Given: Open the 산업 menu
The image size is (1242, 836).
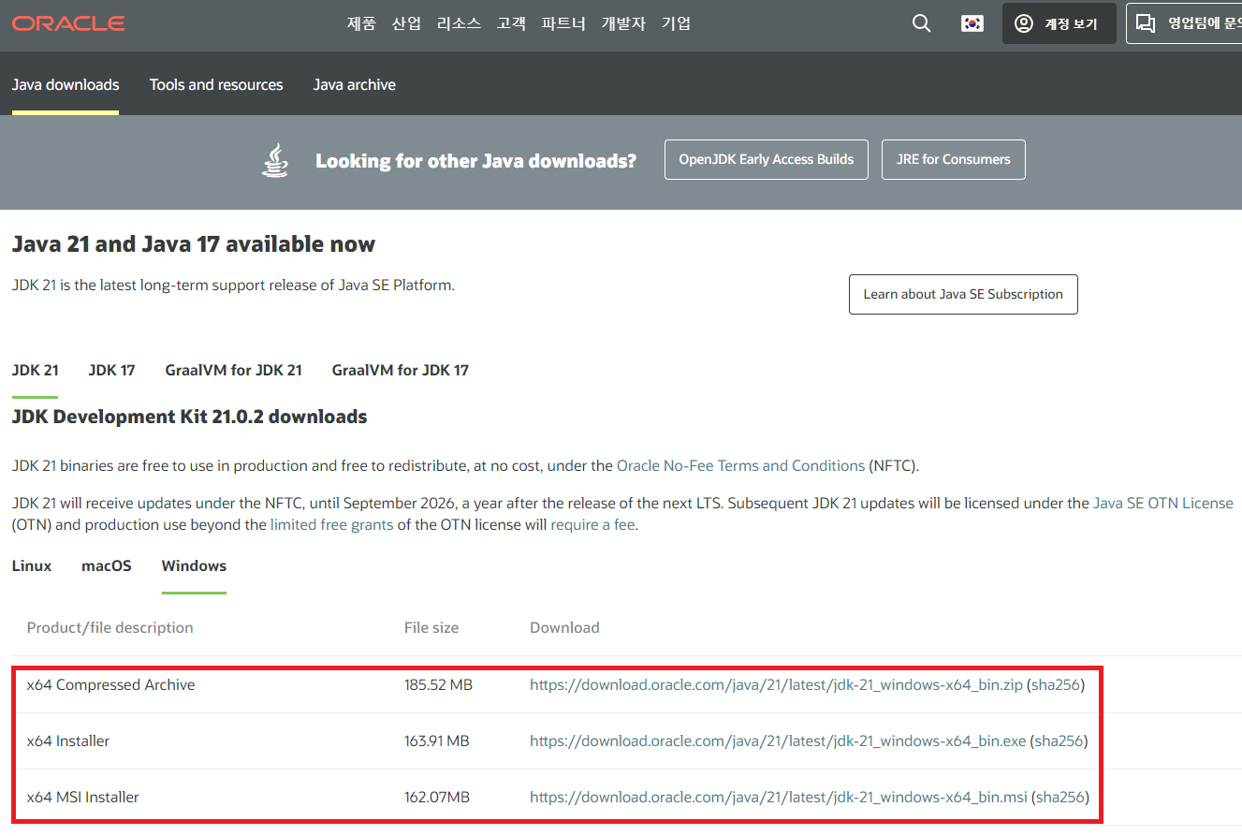Looking at the screenshot, I should 406,24.
